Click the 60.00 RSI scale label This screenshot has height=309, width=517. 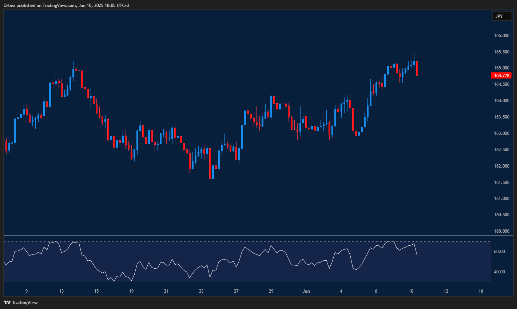pyautogui.click(x=499, y=252)
